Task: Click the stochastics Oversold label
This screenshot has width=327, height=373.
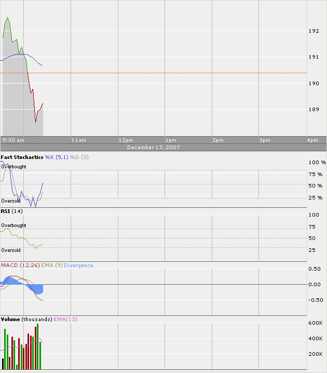Action: pyautogui.click(x=11, y=201)
